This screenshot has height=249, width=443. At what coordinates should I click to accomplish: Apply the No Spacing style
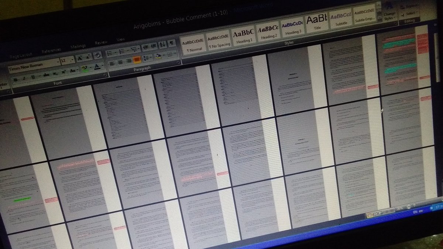(x=219, y=40)
